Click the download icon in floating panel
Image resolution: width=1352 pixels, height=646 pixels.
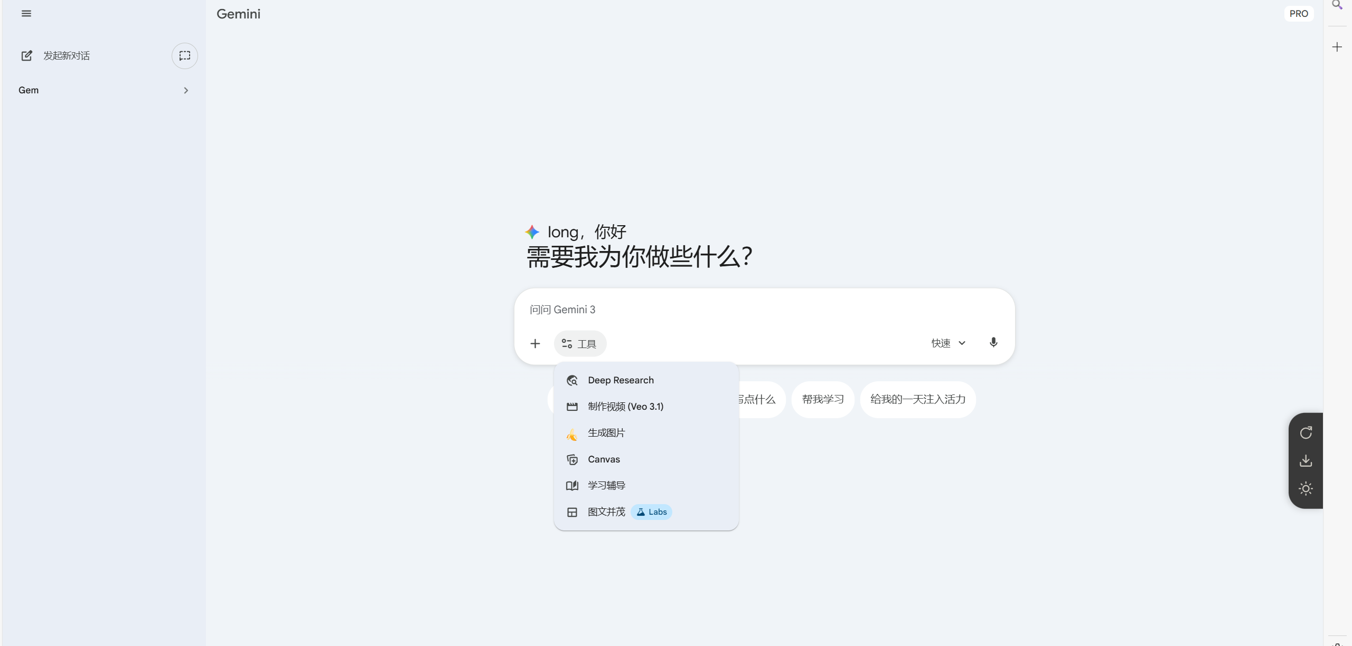pos(1306,461)
